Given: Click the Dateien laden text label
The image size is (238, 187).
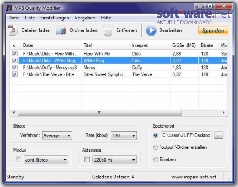Looking at the screenshot, I should [x=36, y=30].
